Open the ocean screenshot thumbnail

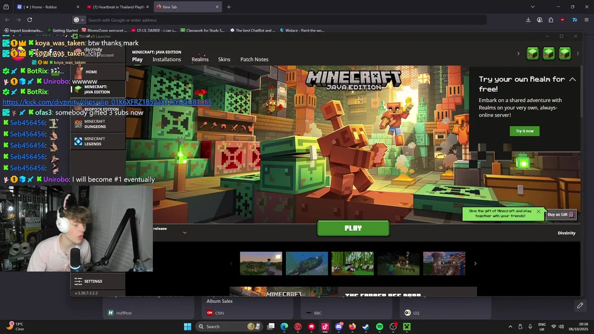point(307,263)
